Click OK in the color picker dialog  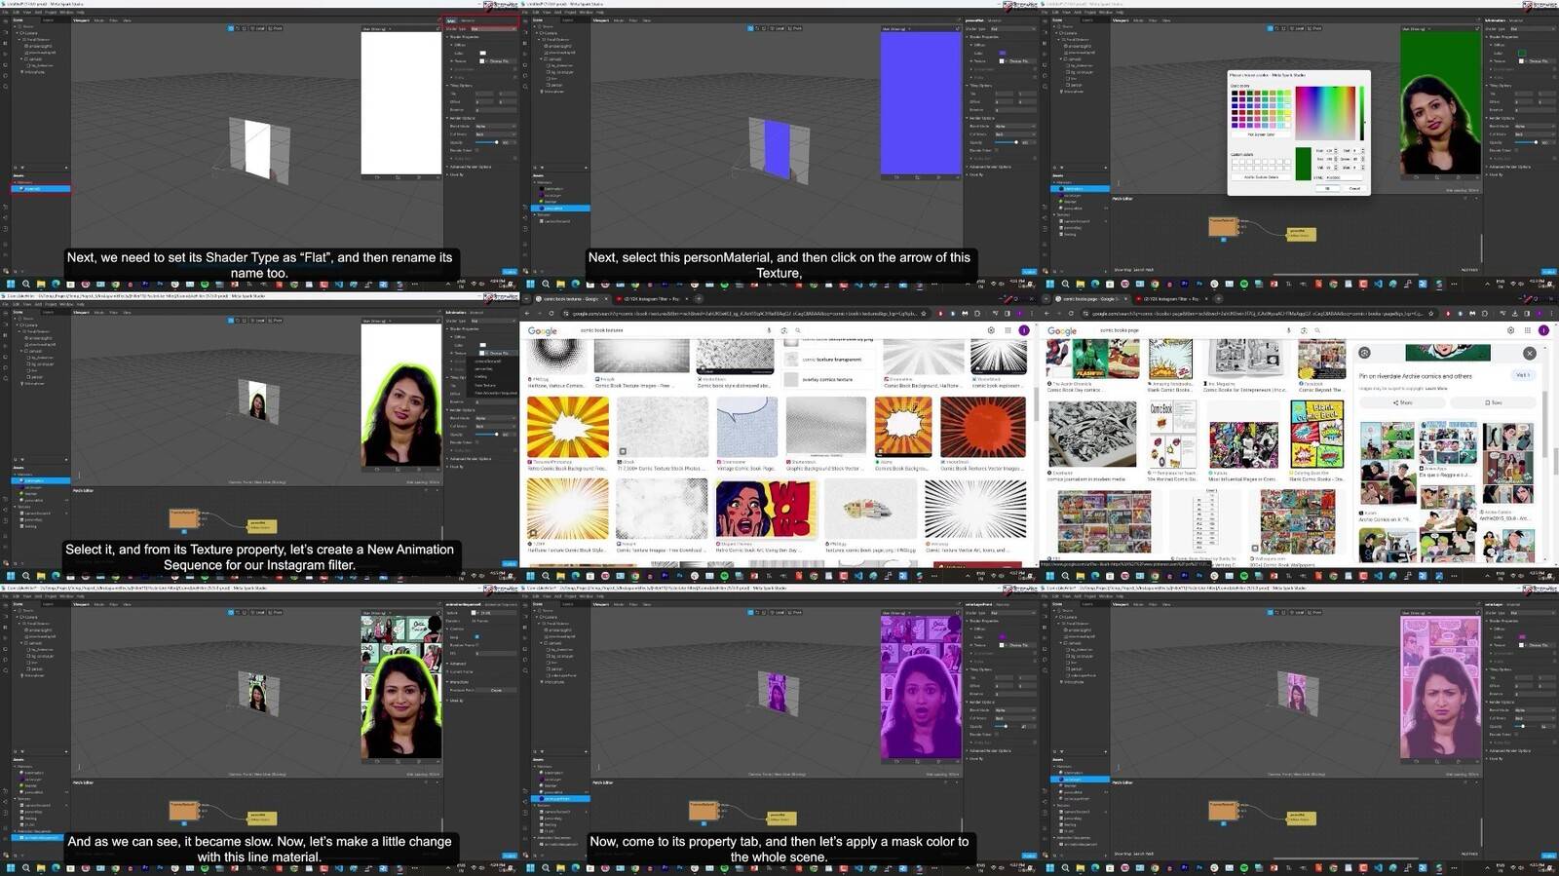pos(1327,188)
